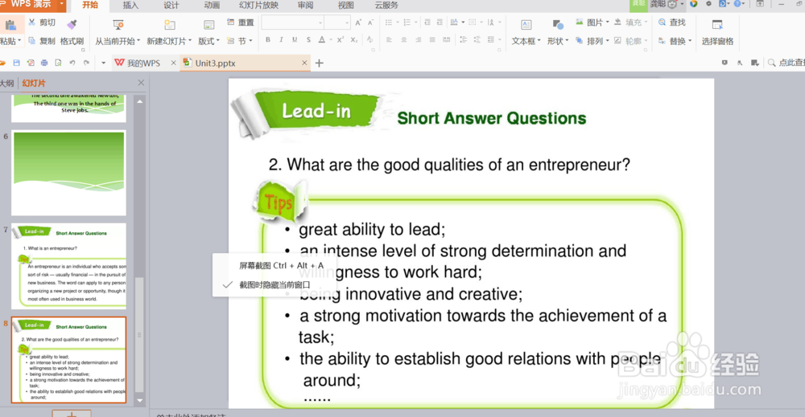Click the new document tab plus button
This screenshot has height=417, width=805.
320,63
